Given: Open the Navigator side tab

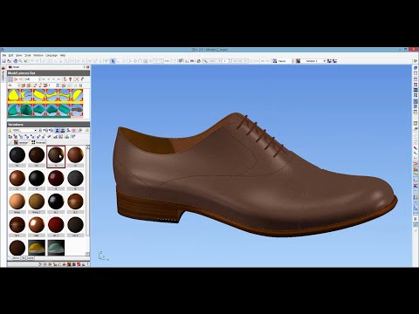Looking at the screenshot, I should 3,75.
